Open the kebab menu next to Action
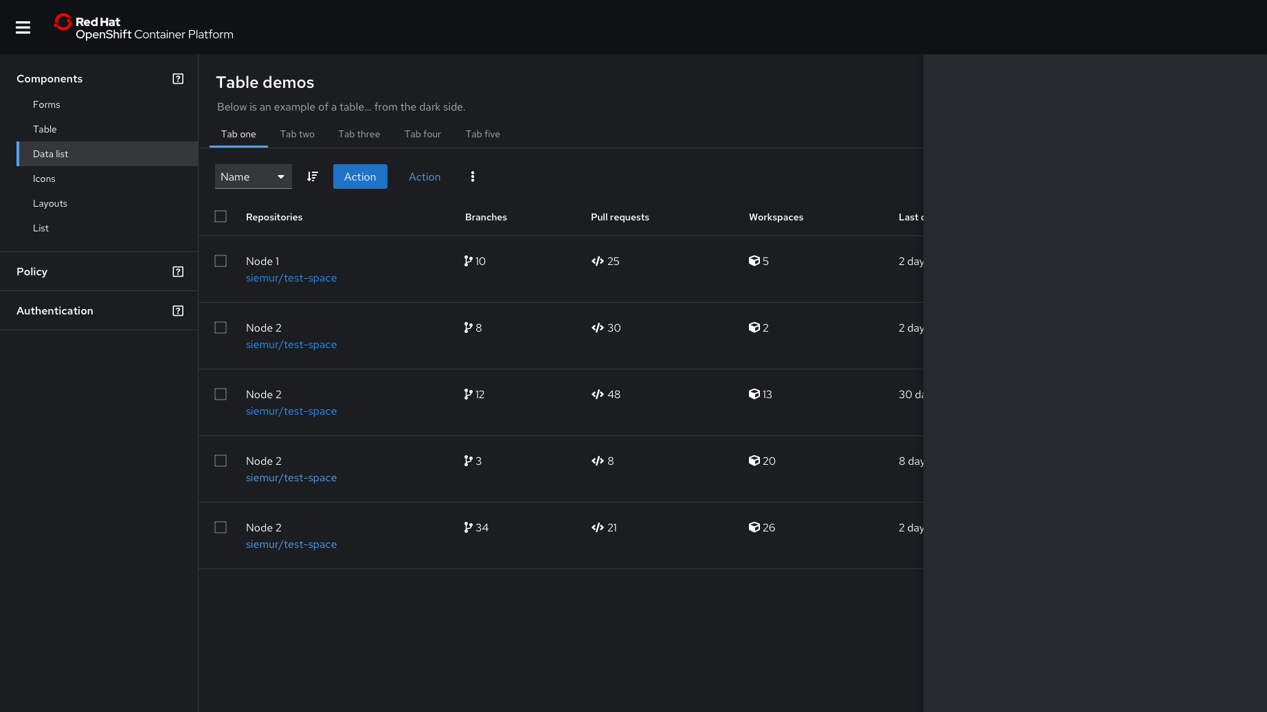 [473, 176]
